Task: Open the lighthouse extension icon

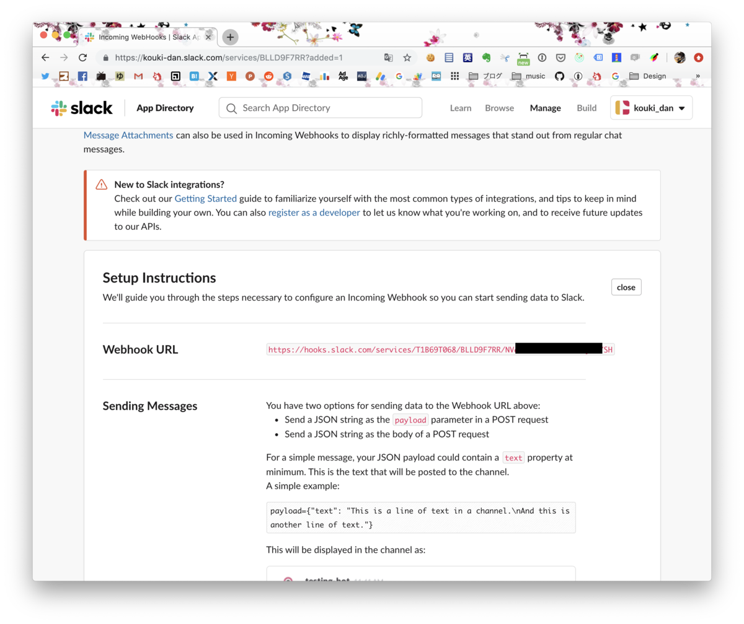Action: tap(616, 57)
